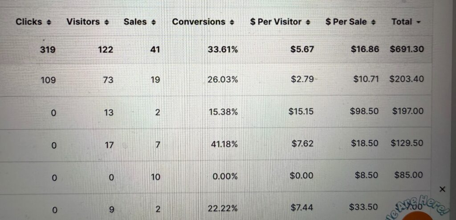
Task: Select the $15.15 per visitor value
Action: [301, 111]
